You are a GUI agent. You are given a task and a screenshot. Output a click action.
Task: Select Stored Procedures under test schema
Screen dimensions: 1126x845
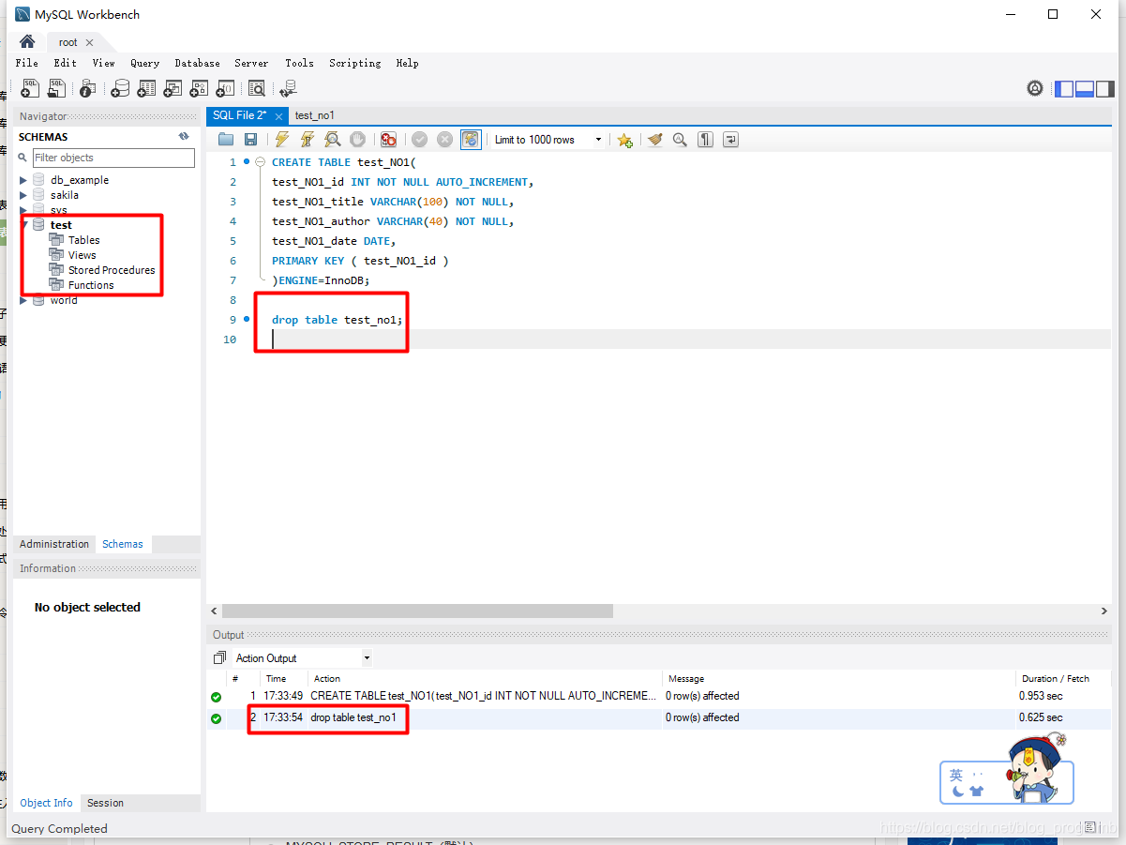(112, 270)
